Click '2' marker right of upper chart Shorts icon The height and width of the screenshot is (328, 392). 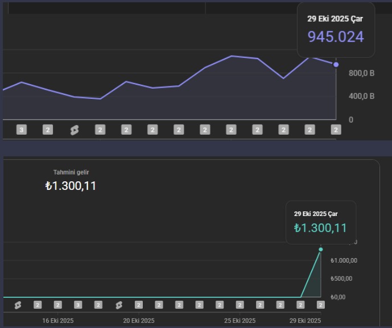[x=100, y=130]
